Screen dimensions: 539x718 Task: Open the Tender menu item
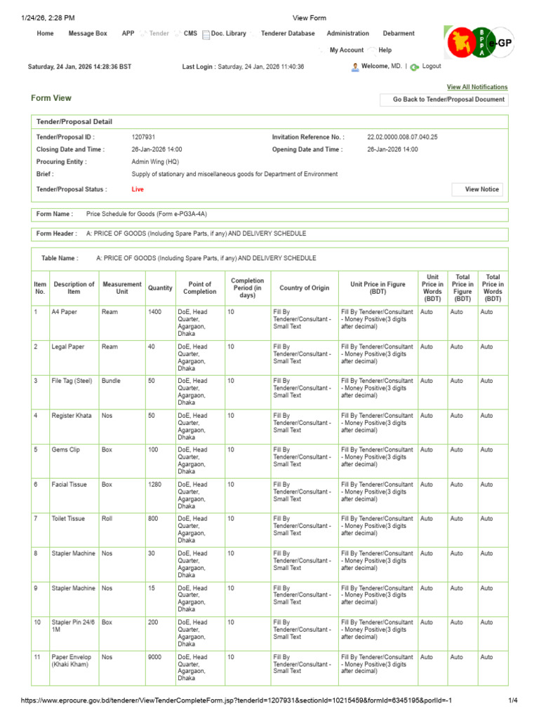(x=159, y=34)
